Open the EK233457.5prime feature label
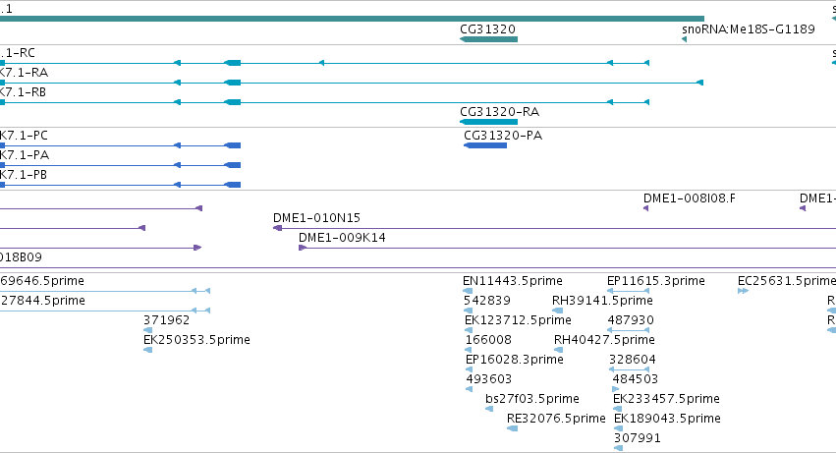This screenshot has height=453, width=836. [666, 399]
